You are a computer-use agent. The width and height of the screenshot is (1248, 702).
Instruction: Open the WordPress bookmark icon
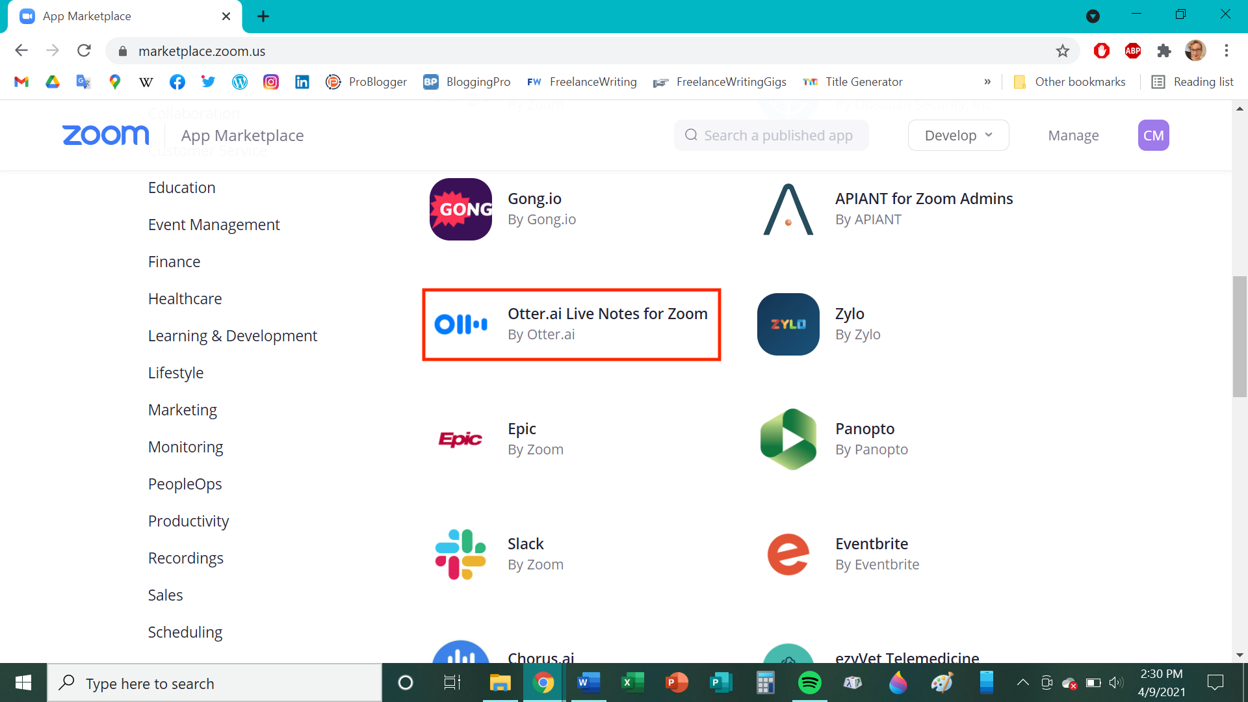click(x=240, y=82)
